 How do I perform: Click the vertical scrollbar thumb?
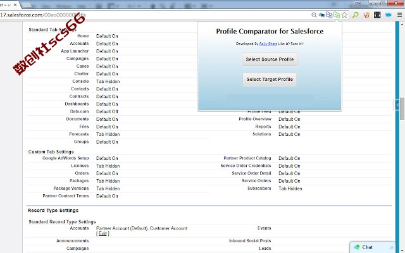[402, 109]
